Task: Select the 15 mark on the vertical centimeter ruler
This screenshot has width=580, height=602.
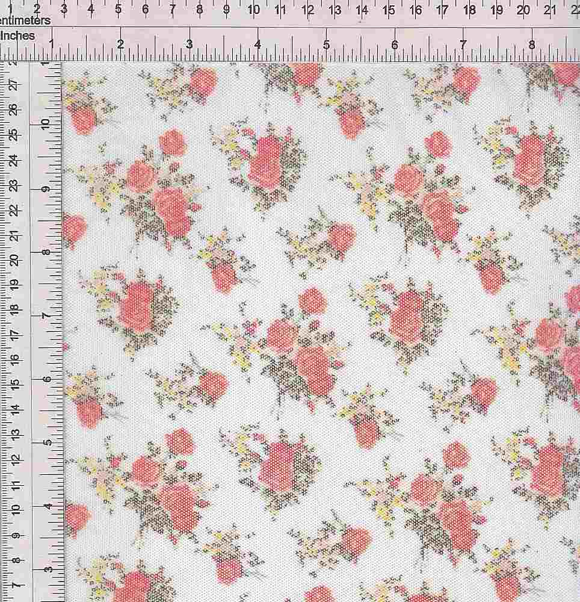Action: (x=14, y=383)
